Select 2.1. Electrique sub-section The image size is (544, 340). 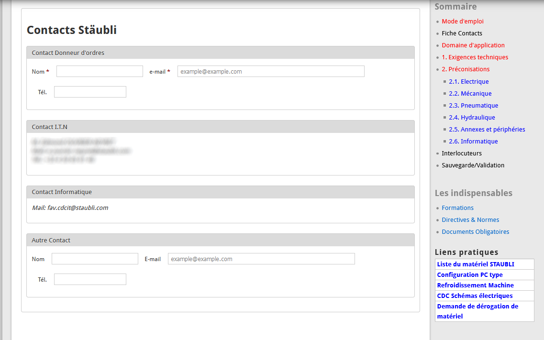pyautogui.click(x=469, y=82)
